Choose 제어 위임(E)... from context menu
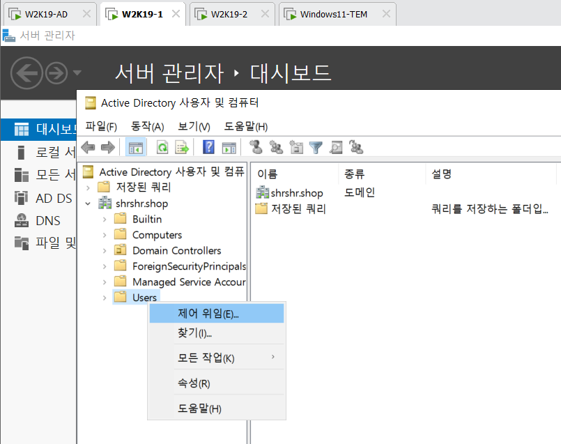The height and width of the screenshot is (444, 561). point(217,314)
